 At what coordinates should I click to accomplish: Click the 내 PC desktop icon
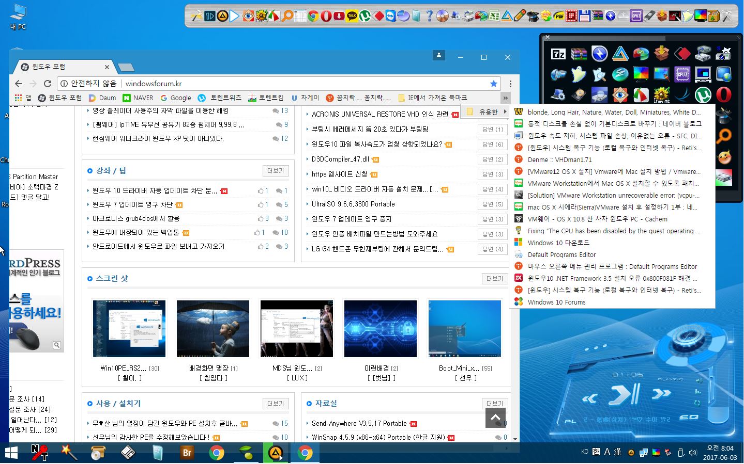[x=18, y=17]
